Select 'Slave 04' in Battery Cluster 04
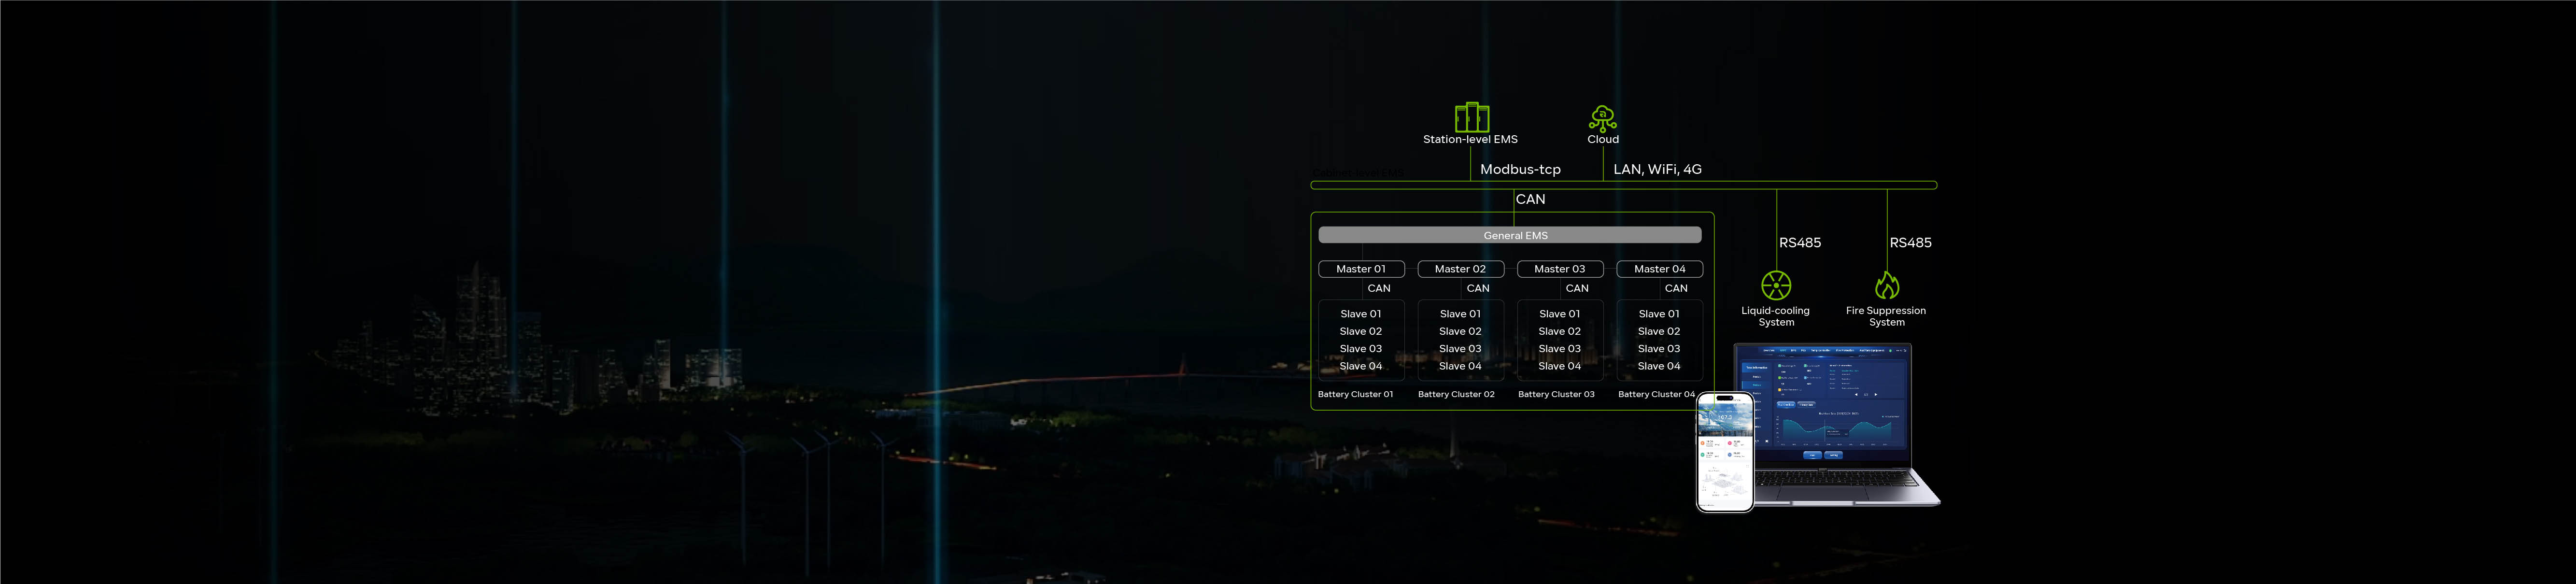 (x=1659, y=366)
